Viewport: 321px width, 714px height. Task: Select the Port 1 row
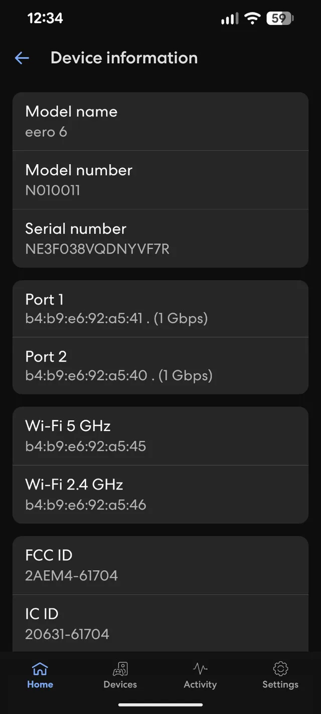(x=160, y=308)
